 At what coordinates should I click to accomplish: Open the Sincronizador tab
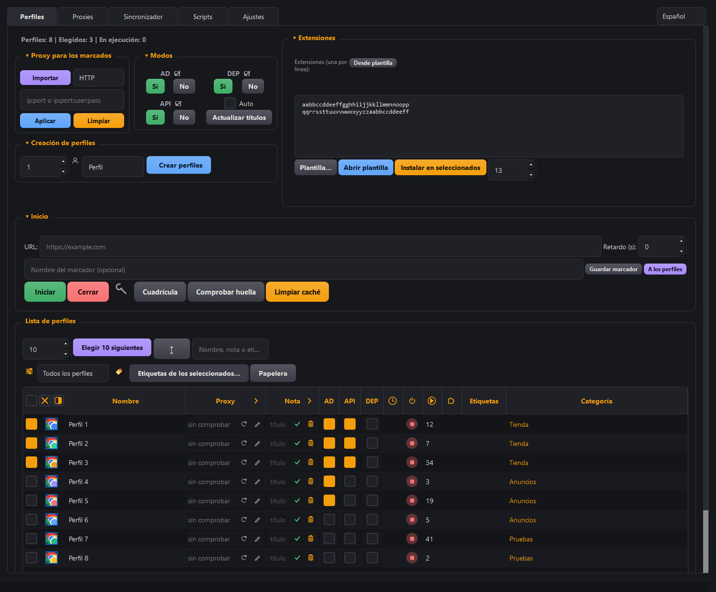[143, 17]
